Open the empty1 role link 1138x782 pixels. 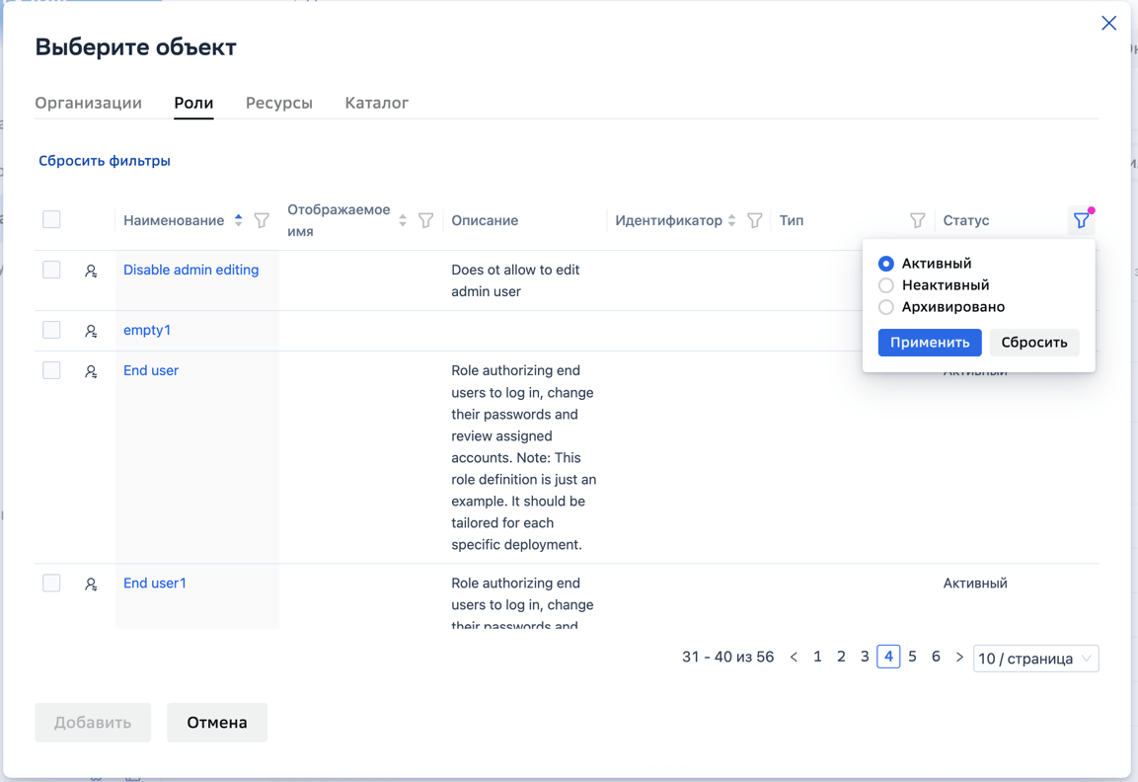coord(147,330)
